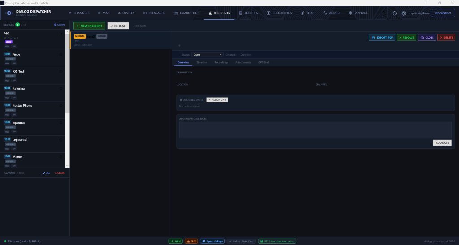Click the device list scroll-up arrow
The width and height of the screenshot is (459, 245).
click(x=67, y=32)
